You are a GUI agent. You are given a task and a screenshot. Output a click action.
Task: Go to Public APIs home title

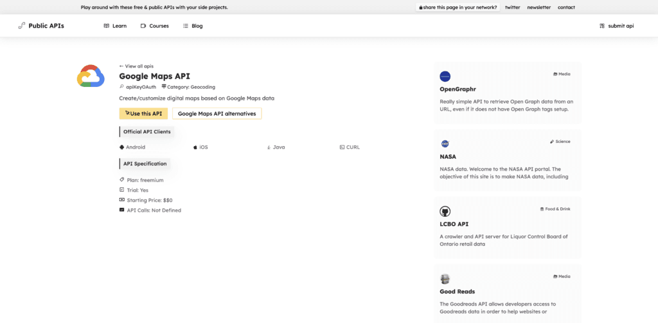tap(46, 26)
